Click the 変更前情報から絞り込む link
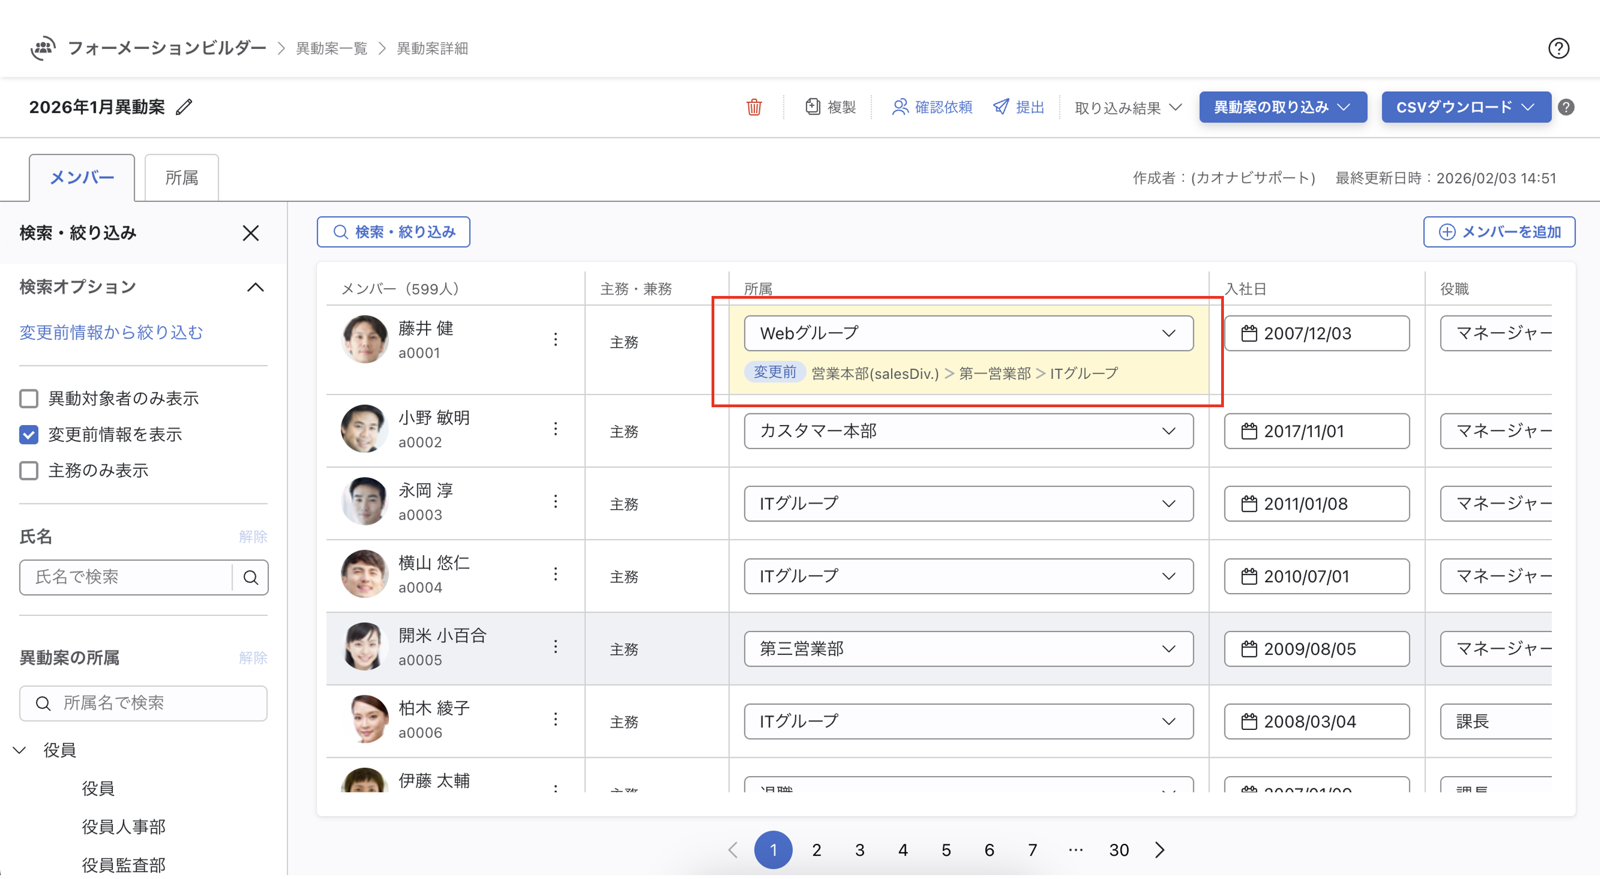 111,333
